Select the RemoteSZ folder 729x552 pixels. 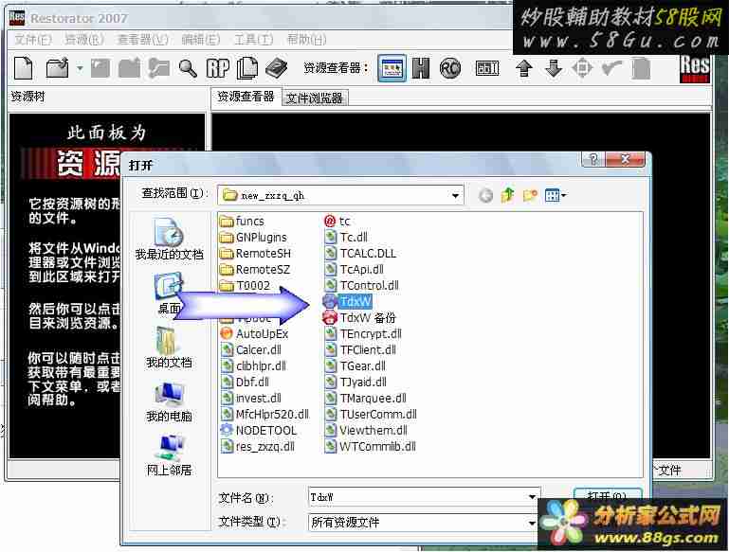tap(255, 270)
